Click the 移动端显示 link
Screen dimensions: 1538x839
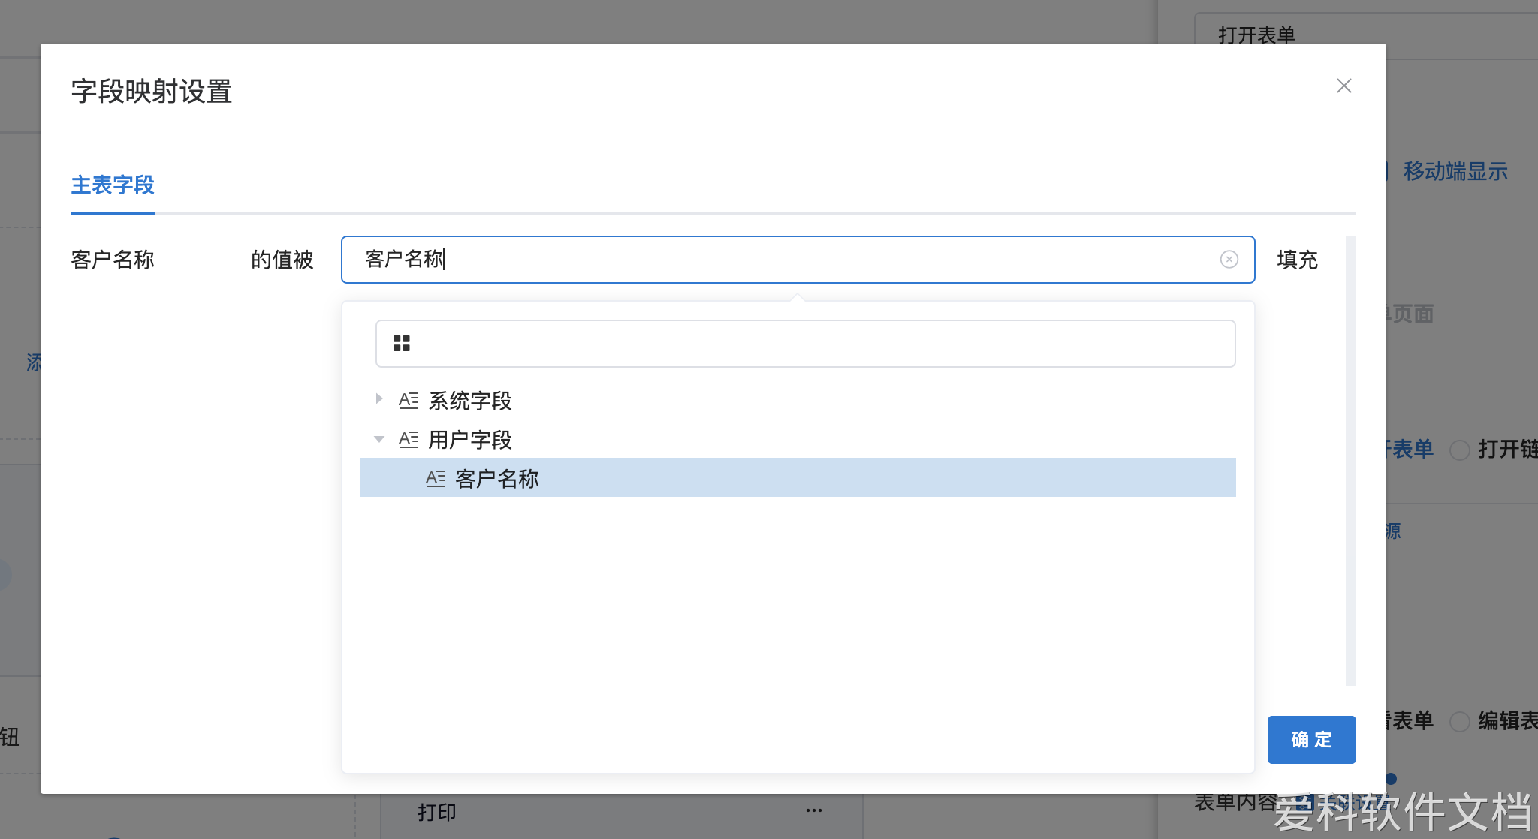point(1455,172)
